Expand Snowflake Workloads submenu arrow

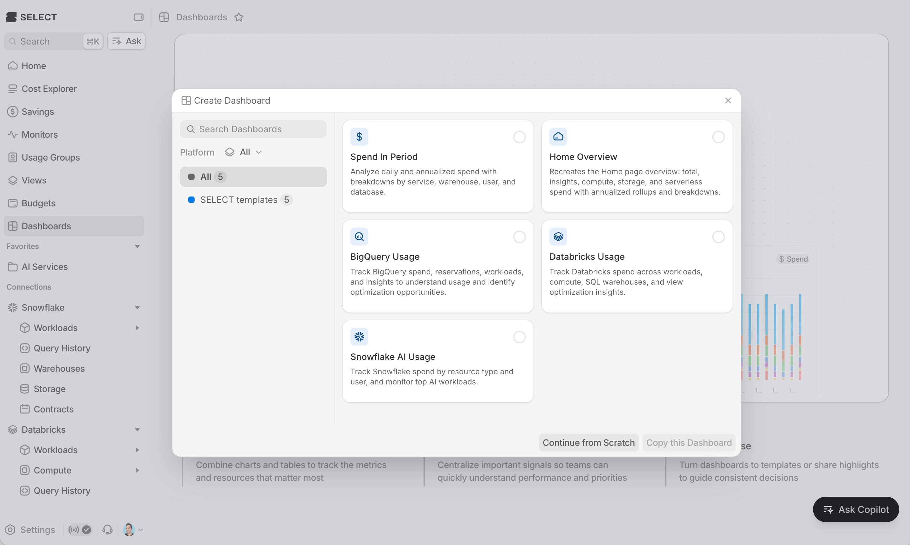pyautogui.click(x=137, y=328)
